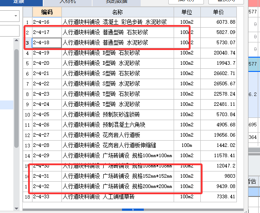Select S型砖 水泥砂浆 name cell
260x213 pixels.
click(x=118, y=84)
